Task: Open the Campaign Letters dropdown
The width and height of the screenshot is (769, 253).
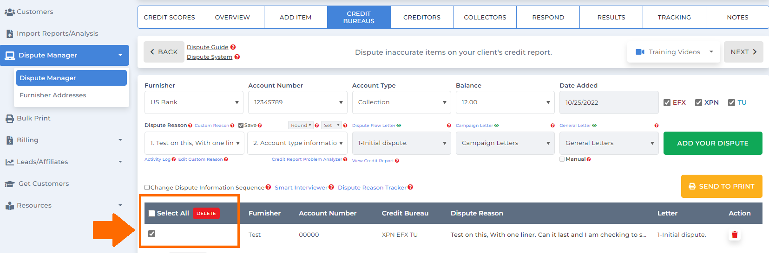Action: pyautogui.click(x=505, y=143)
